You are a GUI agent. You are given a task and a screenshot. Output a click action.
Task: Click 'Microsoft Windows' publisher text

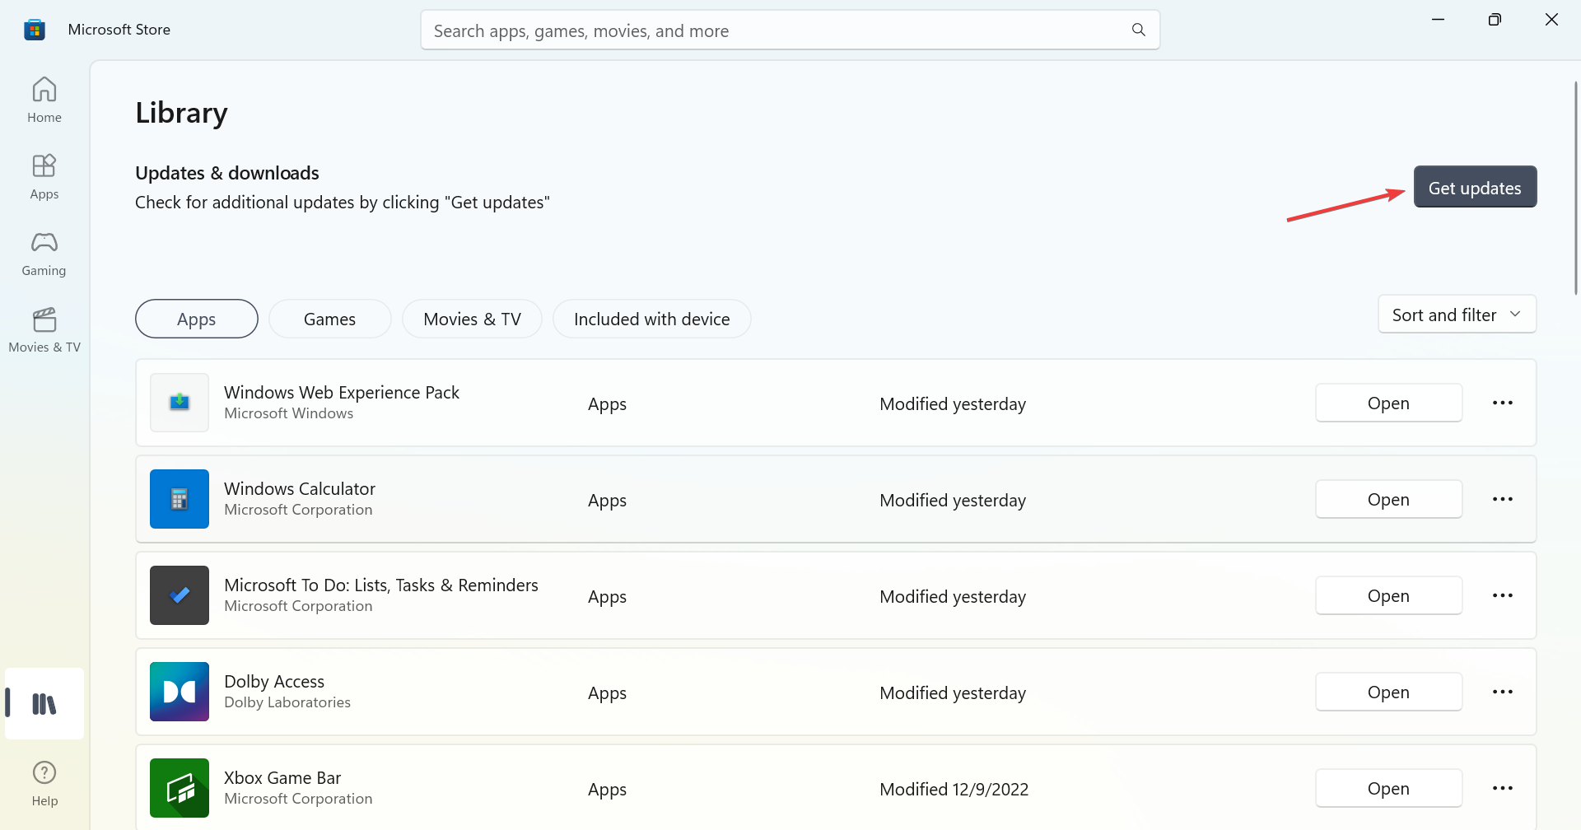pos(288,413)
